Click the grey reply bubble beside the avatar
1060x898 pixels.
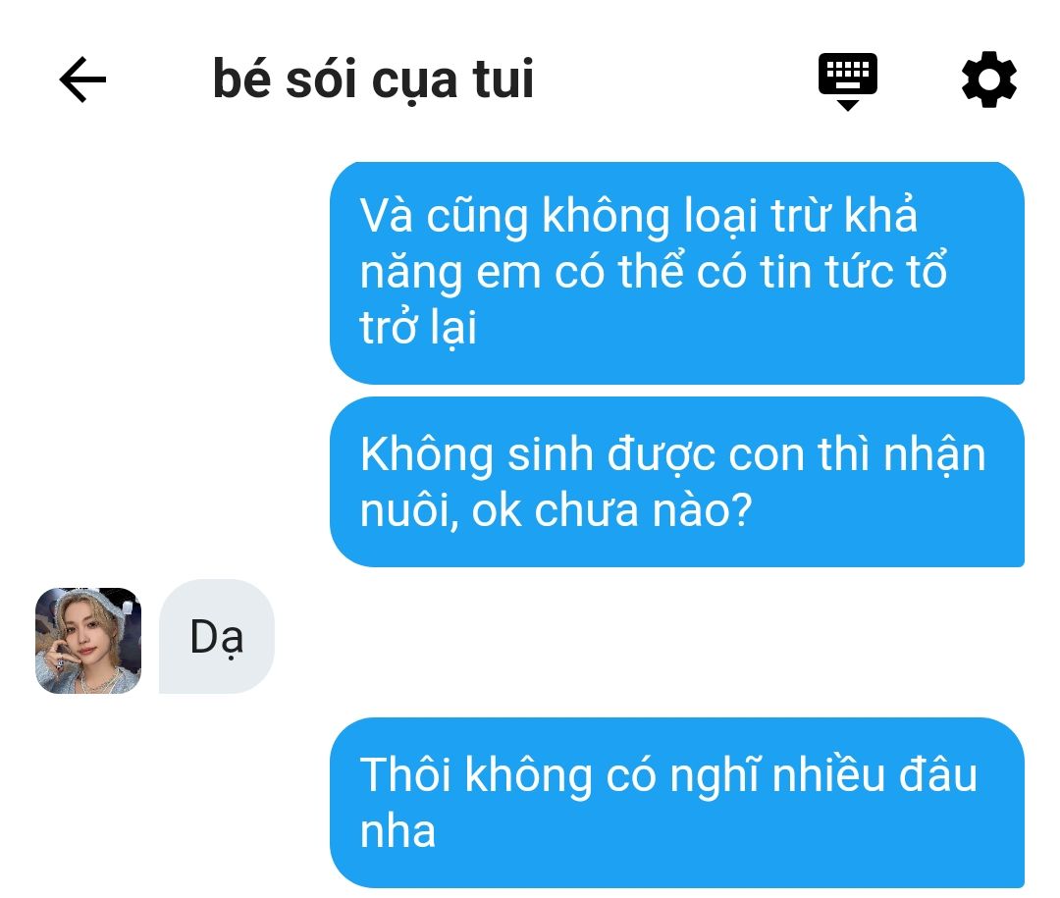(x=217, y=636)
